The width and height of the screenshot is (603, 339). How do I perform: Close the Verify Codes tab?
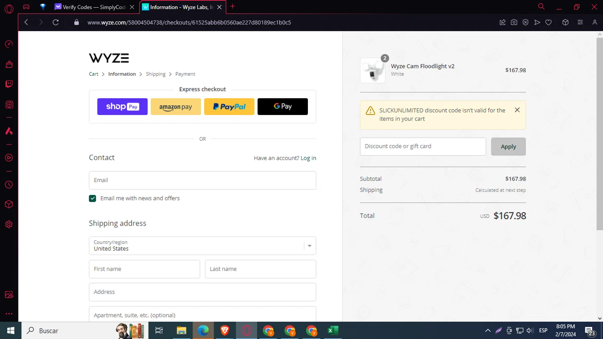click(132, 7)
